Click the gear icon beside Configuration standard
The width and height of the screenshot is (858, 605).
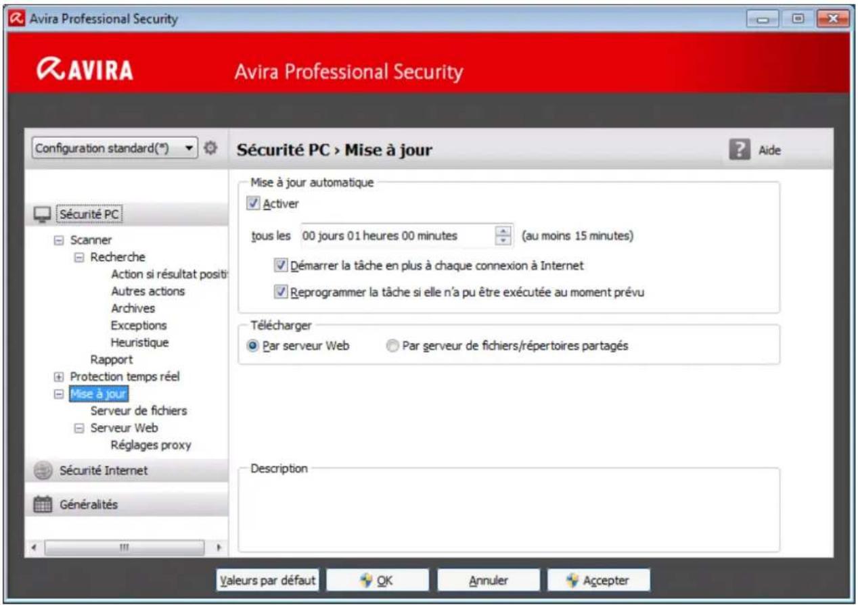[x=210, y=147]
